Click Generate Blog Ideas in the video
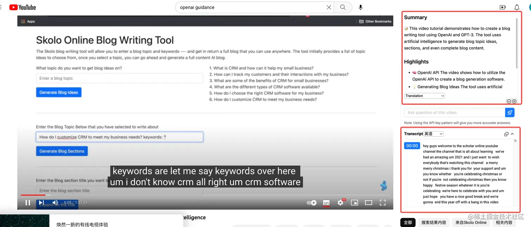The width and height of the screenshot is (531, 227). click(59, 92)
